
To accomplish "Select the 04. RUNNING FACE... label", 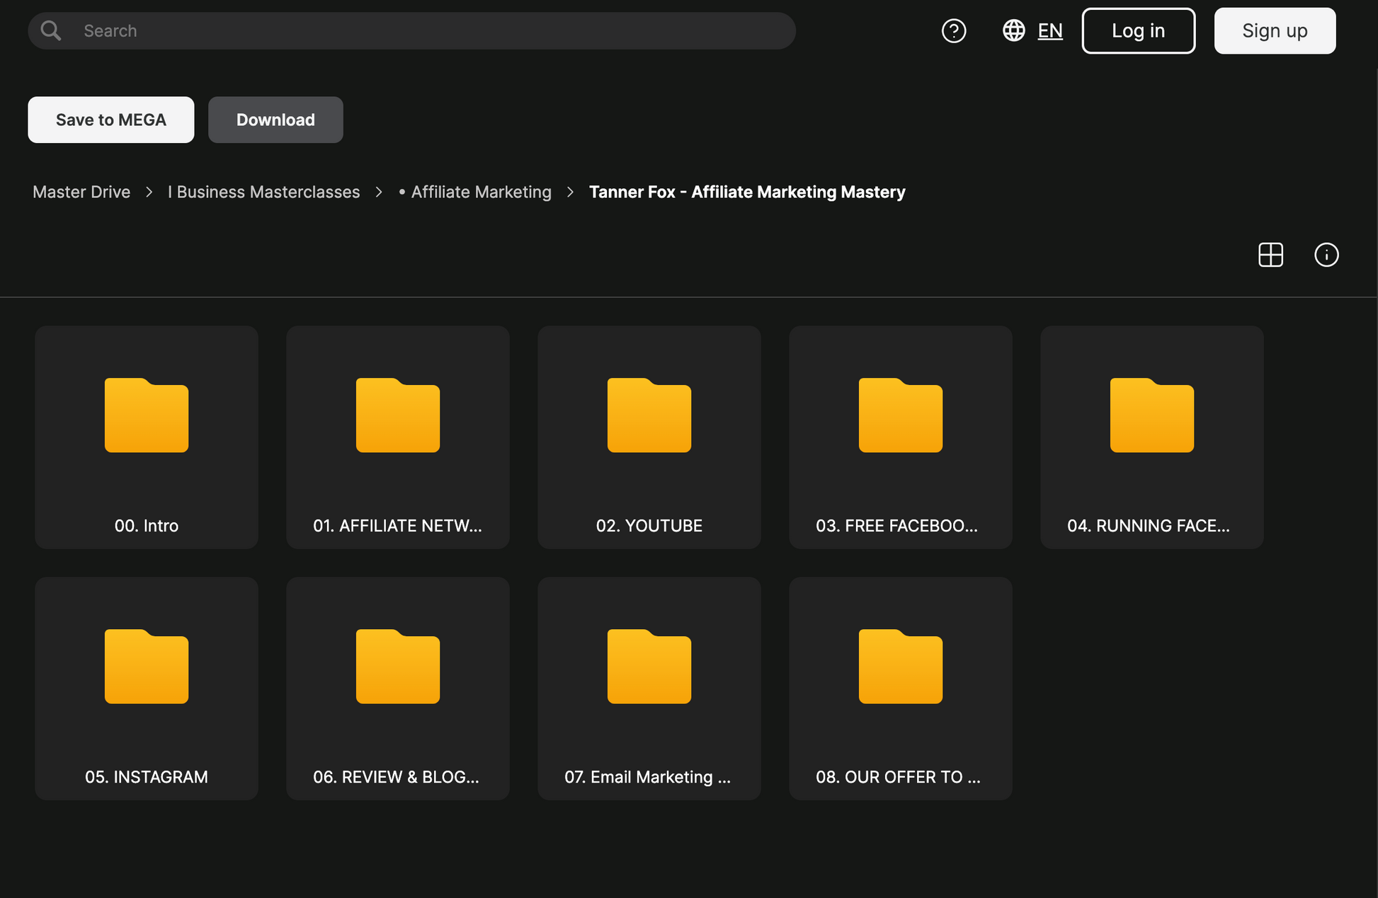I will pyautogui.click(x=1149, y=526).
